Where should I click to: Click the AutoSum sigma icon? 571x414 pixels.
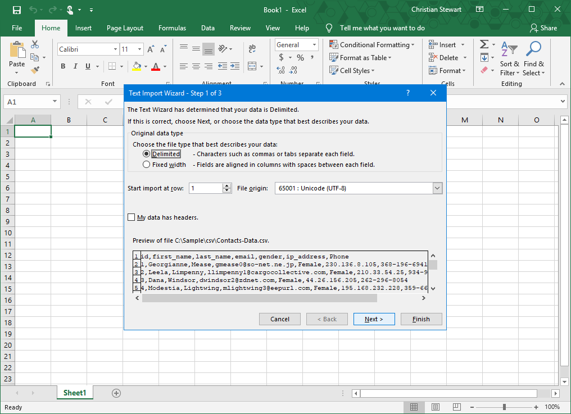click(484, 44)
